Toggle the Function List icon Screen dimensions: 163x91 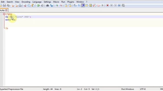click(94, 5)
